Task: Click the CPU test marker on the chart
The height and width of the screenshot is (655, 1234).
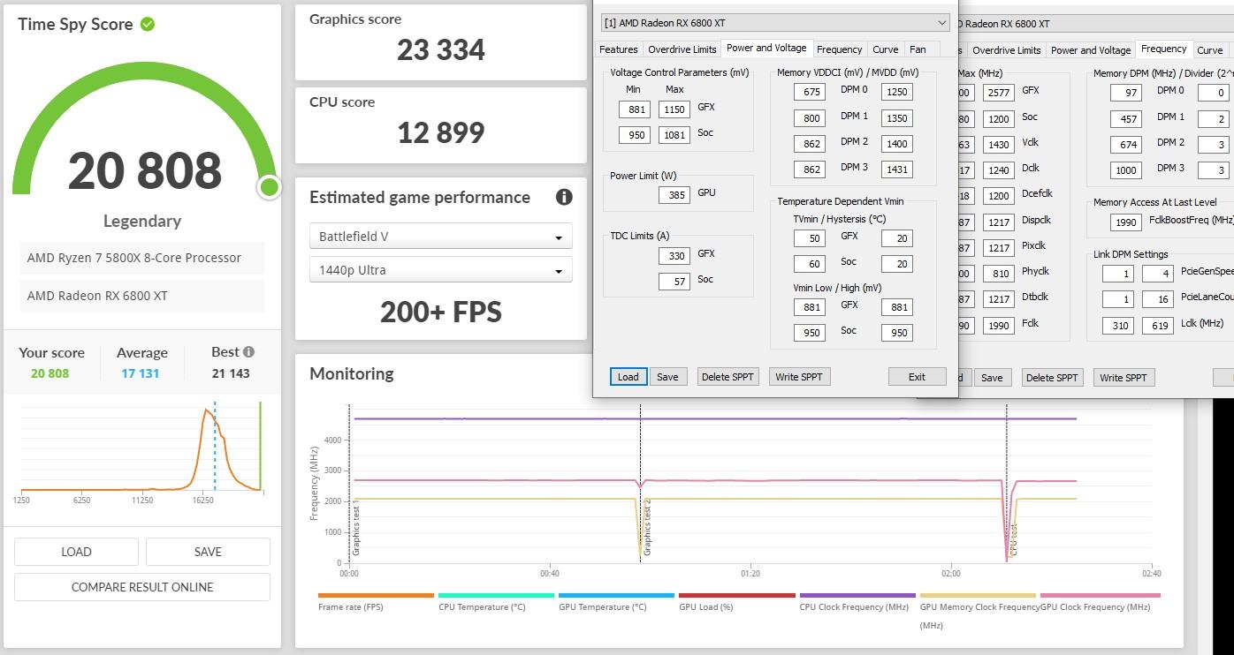Action: pyautogui.click(x=1013, y=539)
